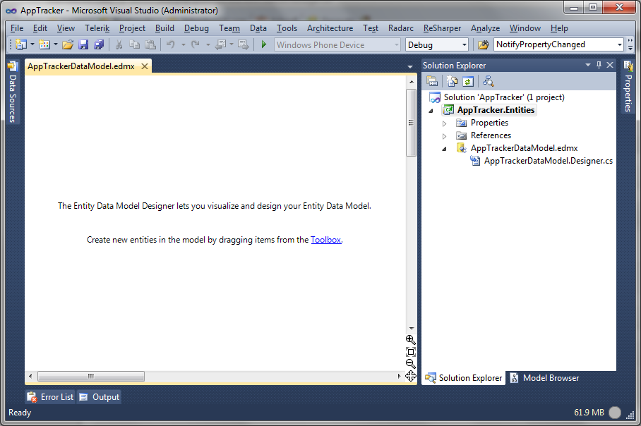Expand the Properties folder node
The image size is (641, 426).
point(444,123)
